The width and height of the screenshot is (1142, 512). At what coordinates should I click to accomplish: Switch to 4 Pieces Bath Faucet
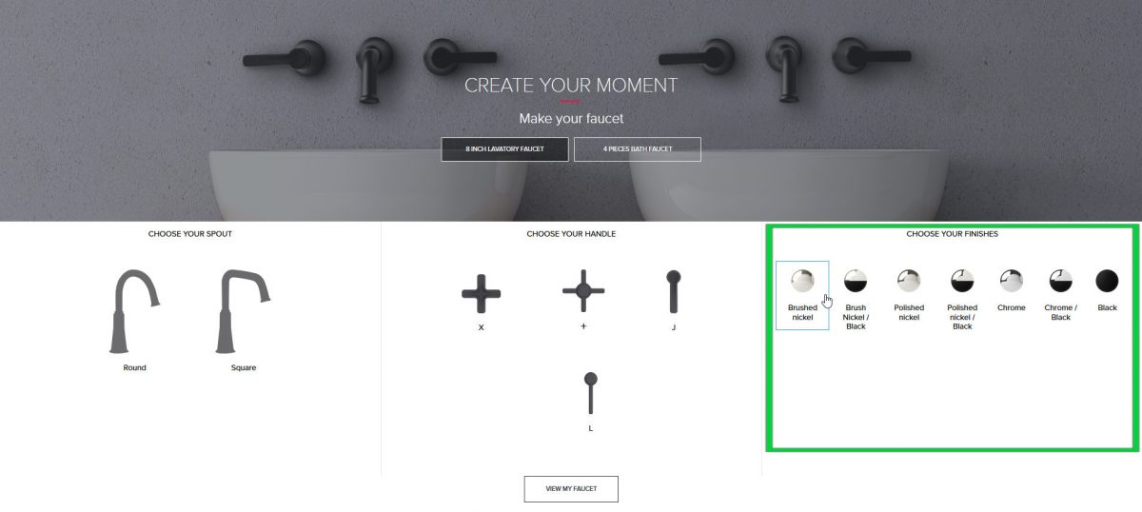point(638,149)
